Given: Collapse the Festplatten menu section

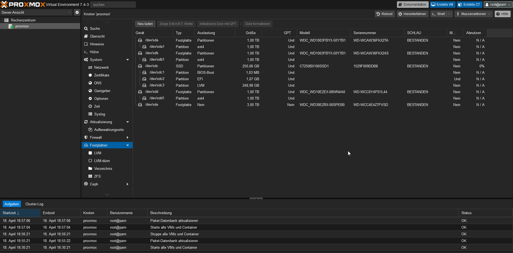Looking at the screenshot, I should click(128, 145).
